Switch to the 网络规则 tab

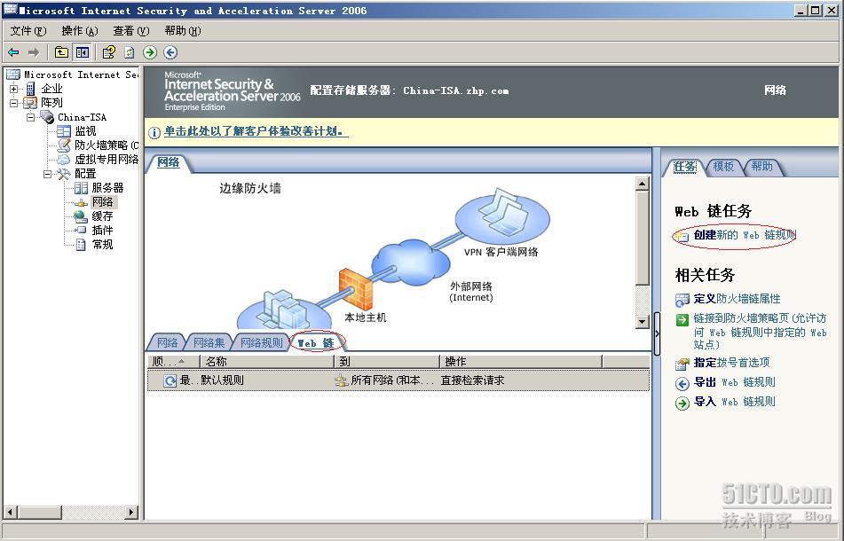pos(261,342)
